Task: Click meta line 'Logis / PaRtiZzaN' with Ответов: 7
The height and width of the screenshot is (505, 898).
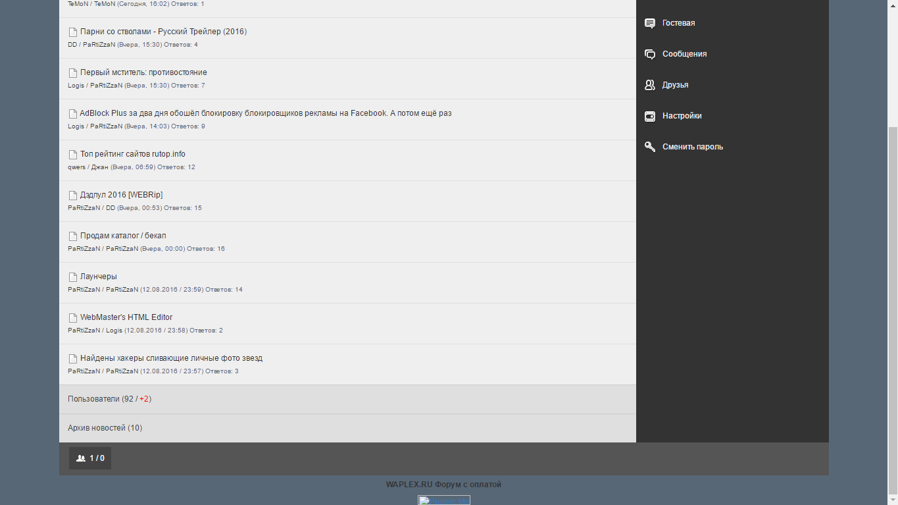Action: click(x=136, y=86)
